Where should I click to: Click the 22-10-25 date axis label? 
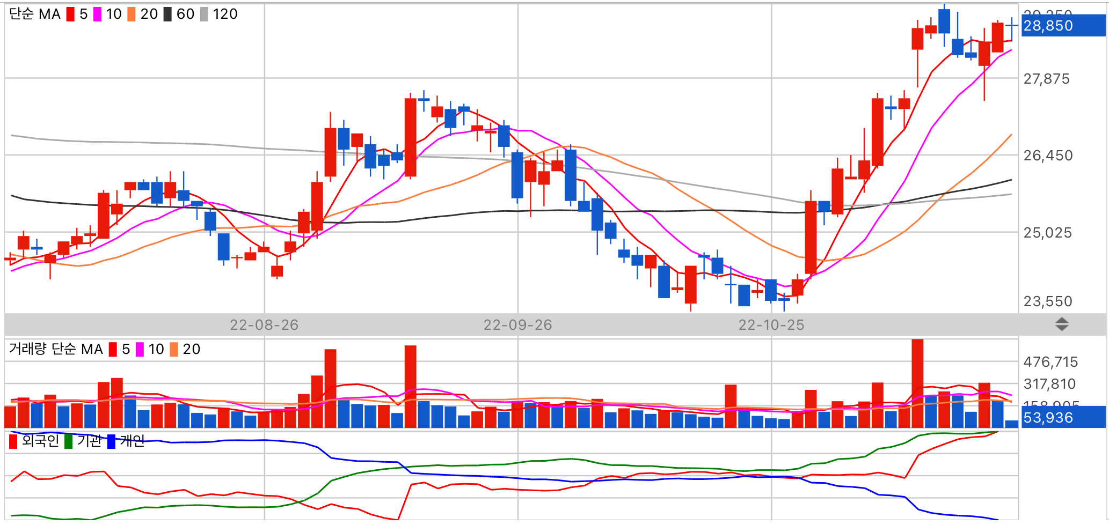click(x=771, y=325)
